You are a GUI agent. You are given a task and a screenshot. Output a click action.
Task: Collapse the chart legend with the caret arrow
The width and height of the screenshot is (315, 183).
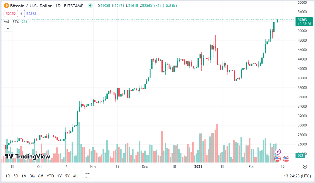(8, 28)
